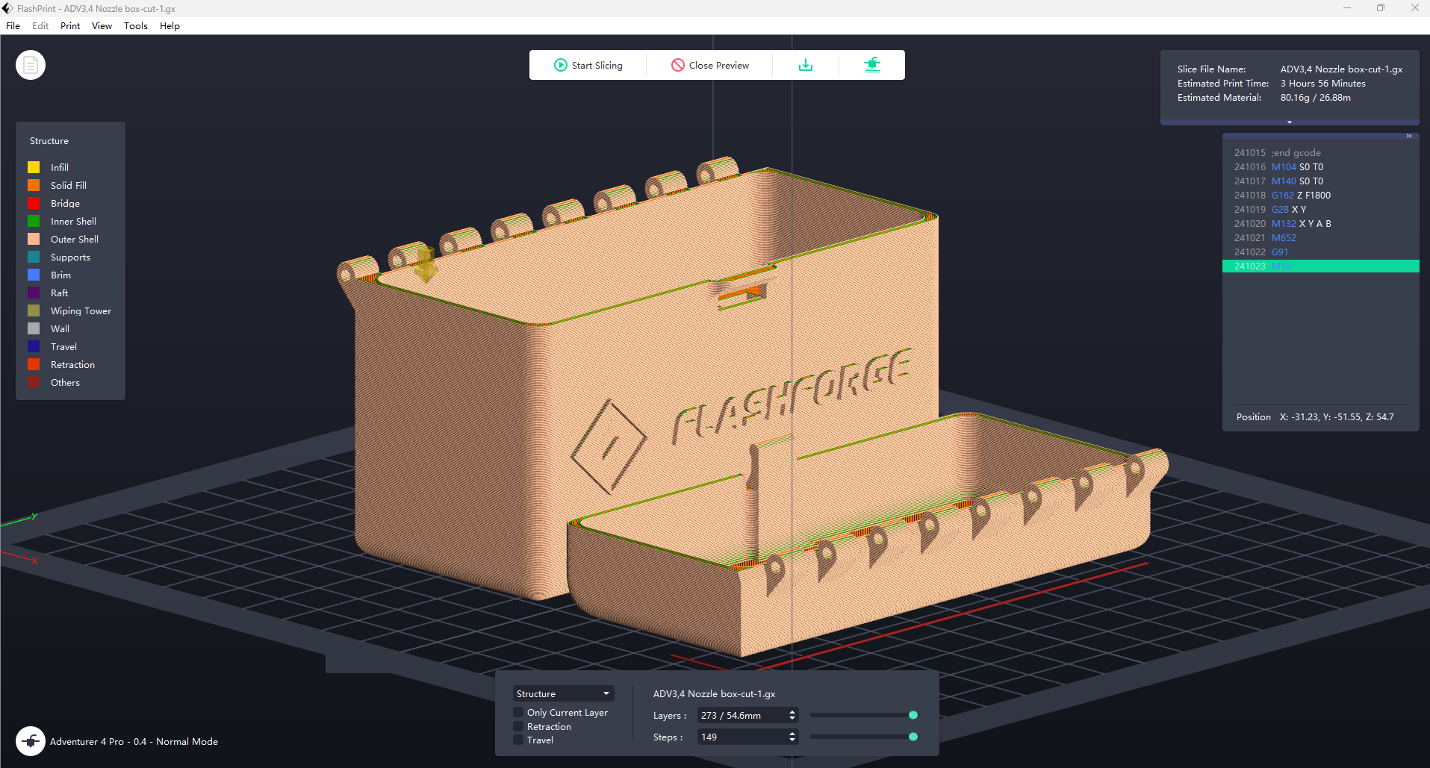
Task: Toggle the Retraction checkbox
Action: pos(518,727)
